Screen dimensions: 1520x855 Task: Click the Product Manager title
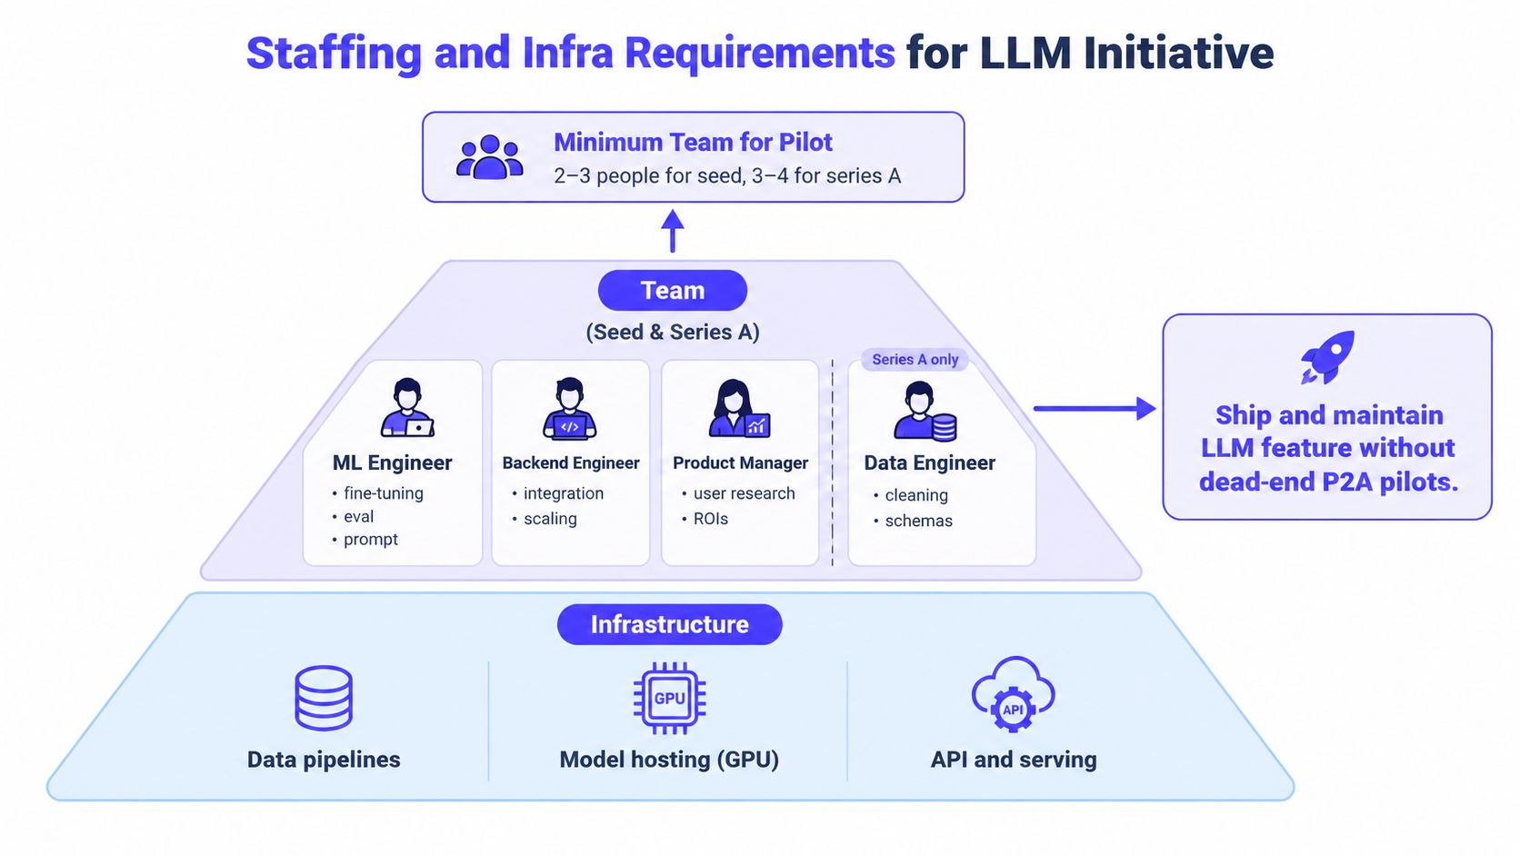(740, 462)
